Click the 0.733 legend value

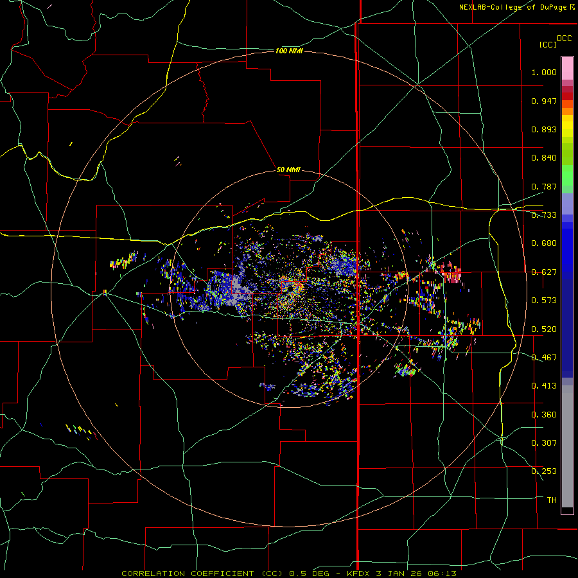pos(544,215)
